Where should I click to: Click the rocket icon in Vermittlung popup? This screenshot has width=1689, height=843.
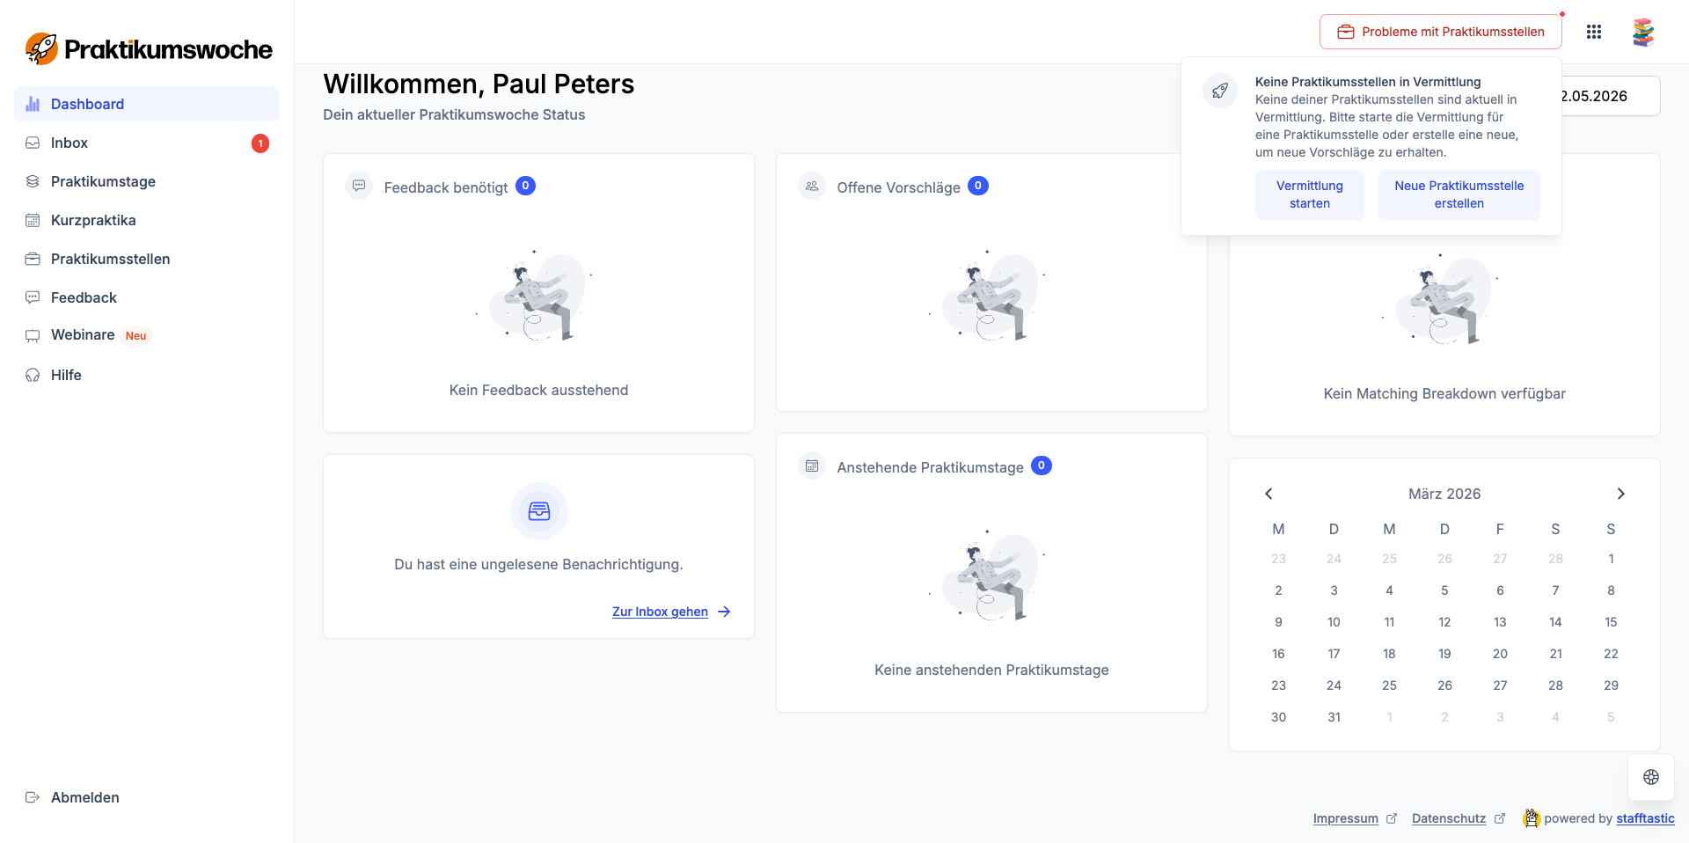[x=1220, y=91]
